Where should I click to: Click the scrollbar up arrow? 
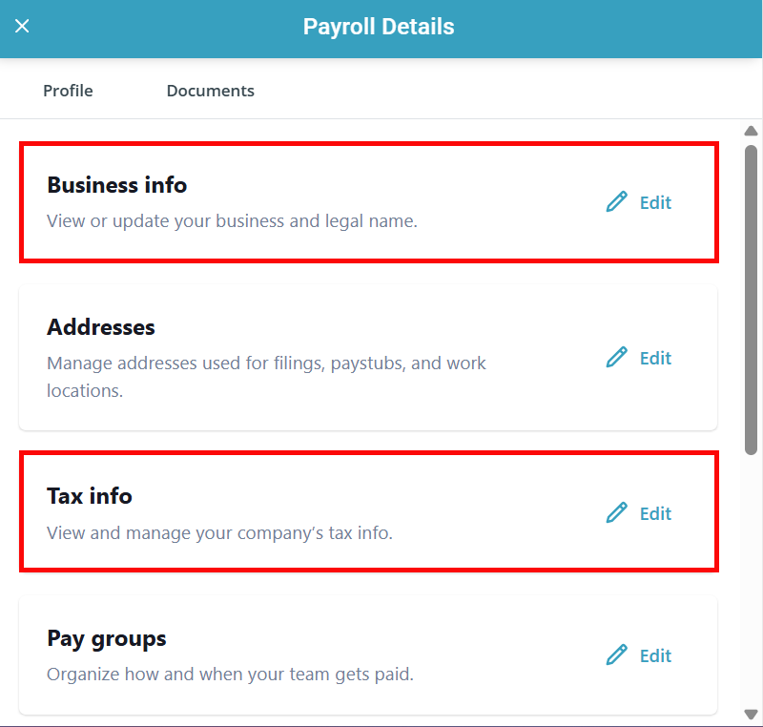pos(751,131)
